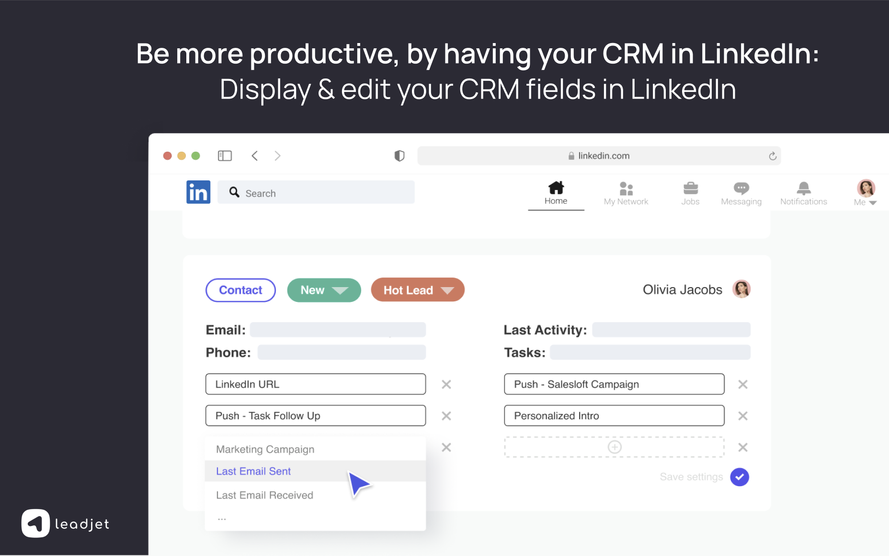The height and width of the screenshot is (556, 889).
Task: Click the Contact pill button
Action: tap(240, 290)
